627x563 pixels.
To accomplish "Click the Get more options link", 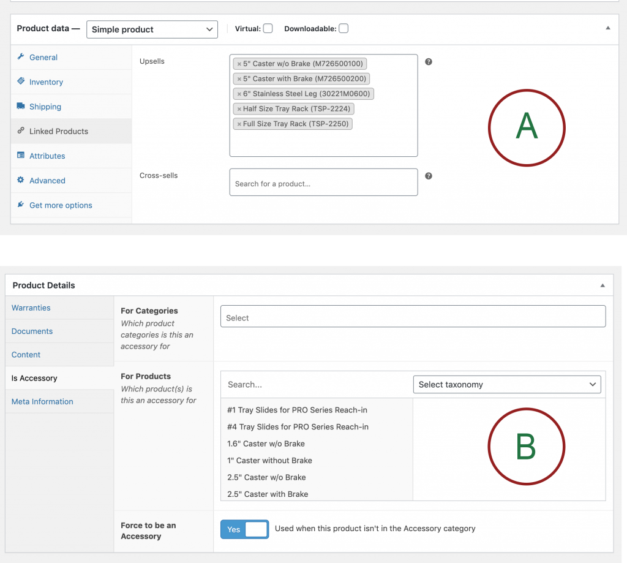I will pyautogui.click(x=61, y=205).
